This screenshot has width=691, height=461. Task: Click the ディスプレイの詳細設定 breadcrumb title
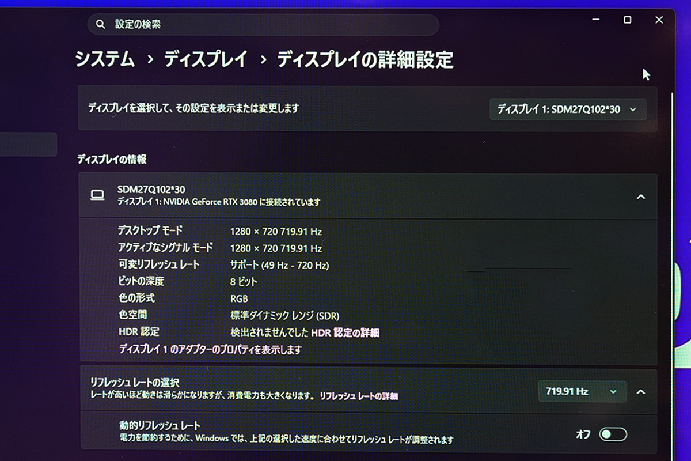click(x=365, y=59)
